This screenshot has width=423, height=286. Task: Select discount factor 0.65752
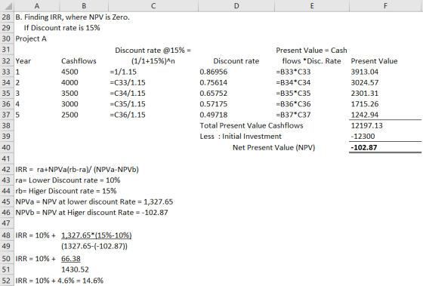click(x=213, y=94)
